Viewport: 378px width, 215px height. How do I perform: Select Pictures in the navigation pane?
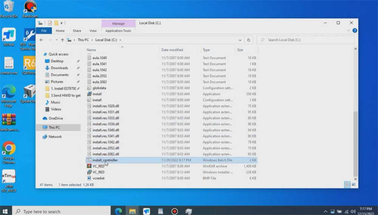(x=57, y=82)
